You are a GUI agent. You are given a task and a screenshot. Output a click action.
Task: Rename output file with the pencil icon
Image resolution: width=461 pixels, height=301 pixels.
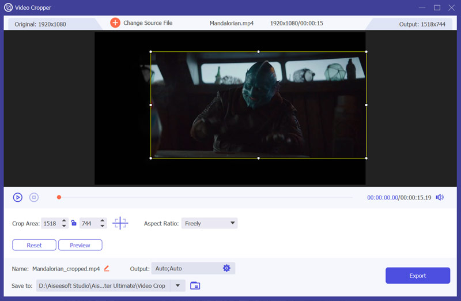107,268
